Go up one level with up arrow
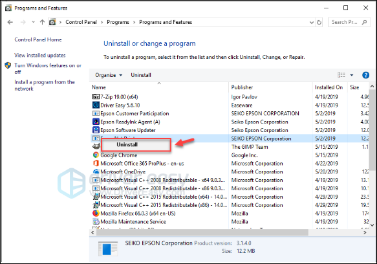Image resolution: width=377 pixels, height=264 pixels. (x=42, y=22)
